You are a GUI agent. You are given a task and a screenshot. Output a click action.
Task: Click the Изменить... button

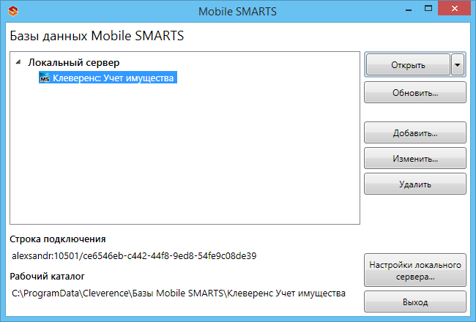(x=415, y=158)
